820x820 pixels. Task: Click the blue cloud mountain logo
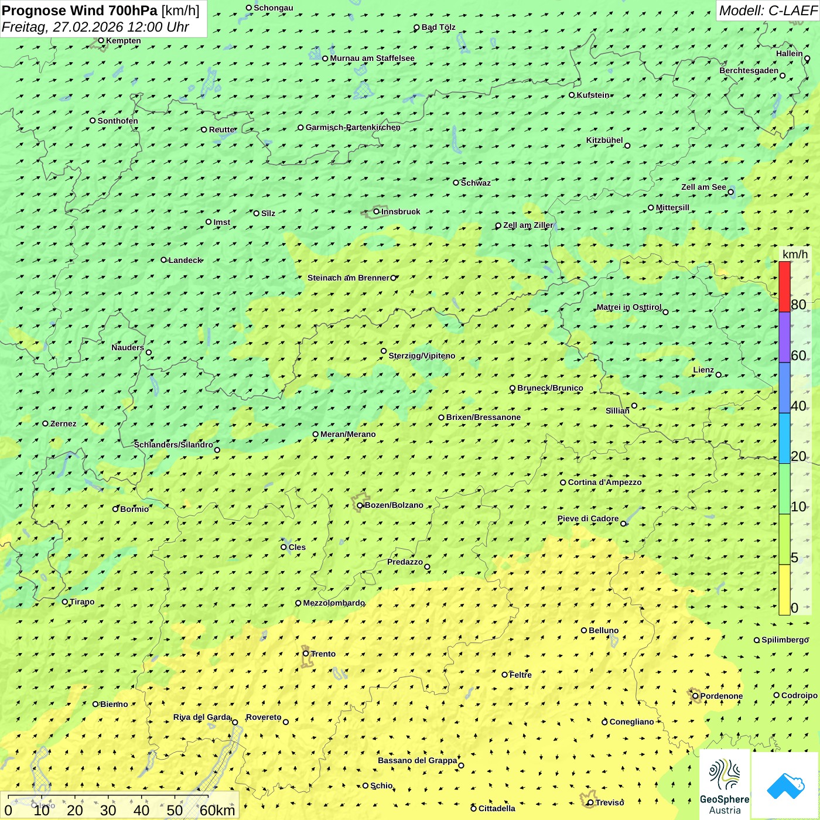pos(785,785)
